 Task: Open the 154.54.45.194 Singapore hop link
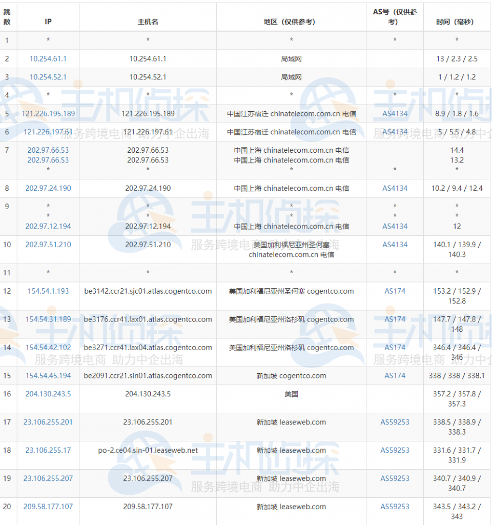tap(48, 375)
